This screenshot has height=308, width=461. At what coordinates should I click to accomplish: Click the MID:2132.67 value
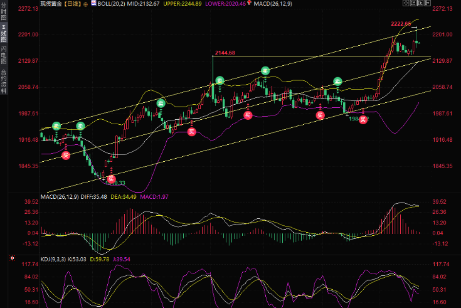144,4
